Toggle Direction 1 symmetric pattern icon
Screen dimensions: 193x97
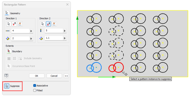click(x=20, y=24)
